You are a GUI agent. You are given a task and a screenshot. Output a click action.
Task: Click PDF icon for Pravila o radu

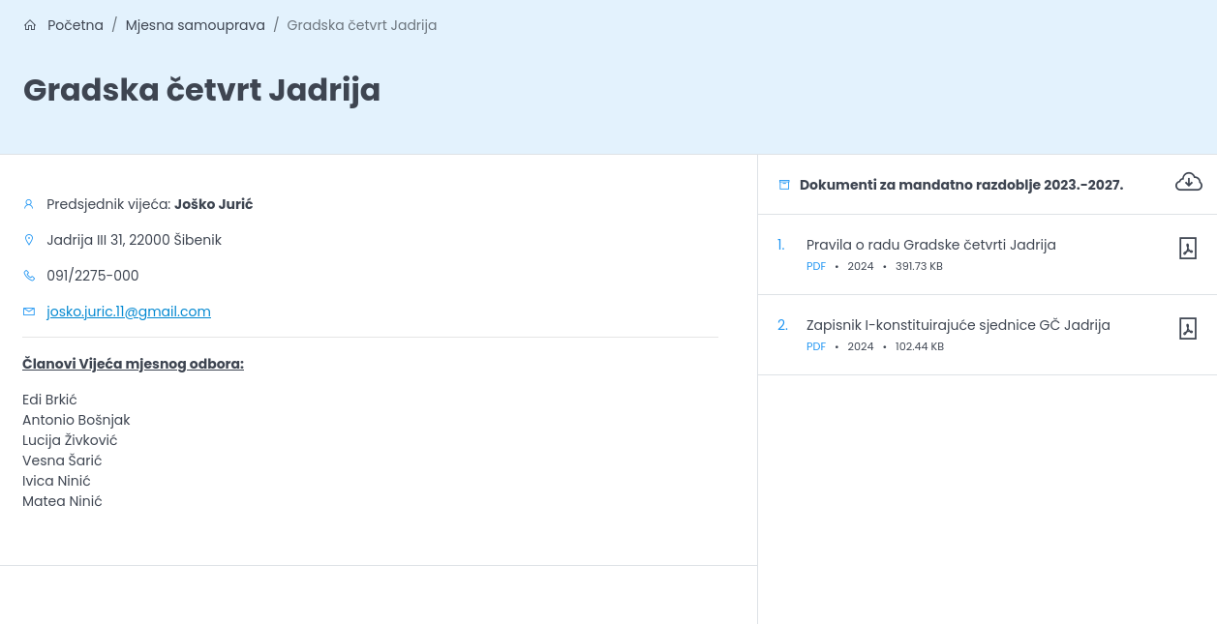[x=1187, y=249]
